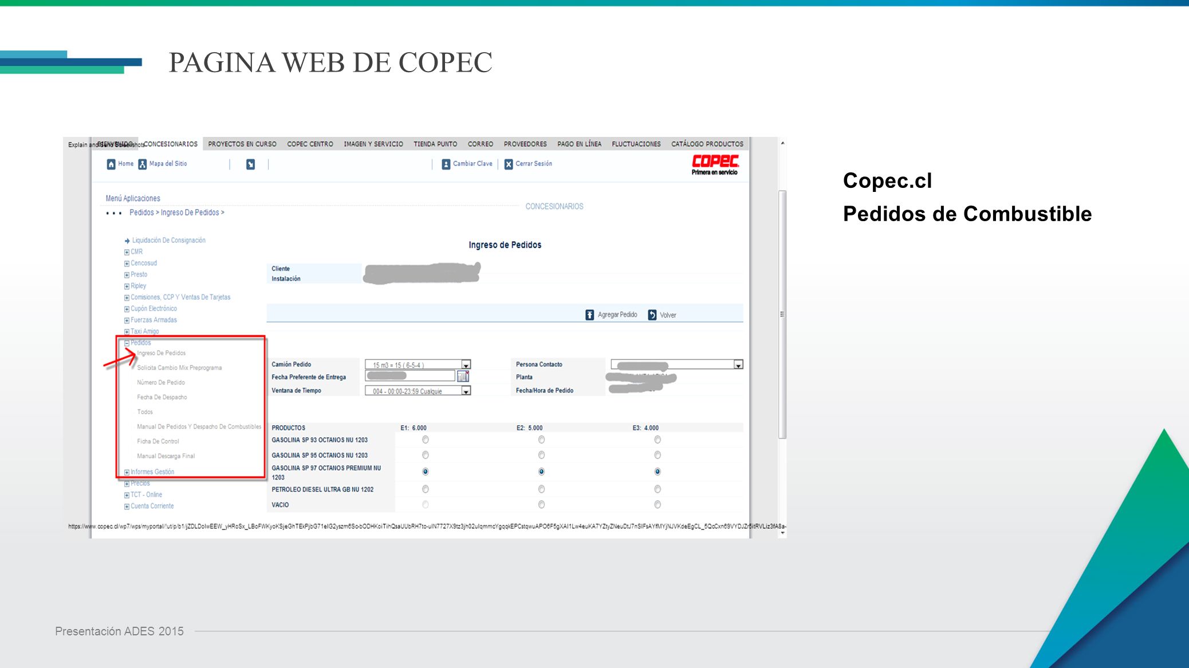Select Petroleo Diesel Ultra for E3
This screenshot has width=1189, height=668.
(658, 489)
